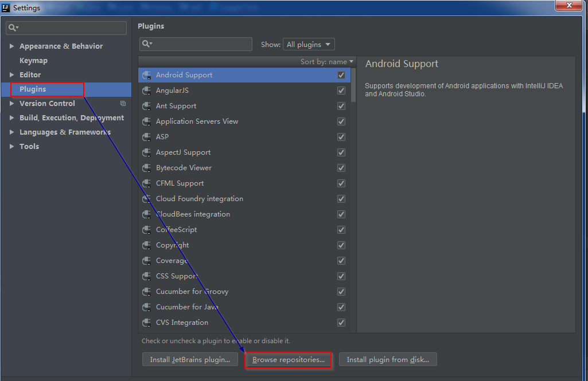
Task: Toggle the ASP plugin checkbox
Action: coord(341,137)
